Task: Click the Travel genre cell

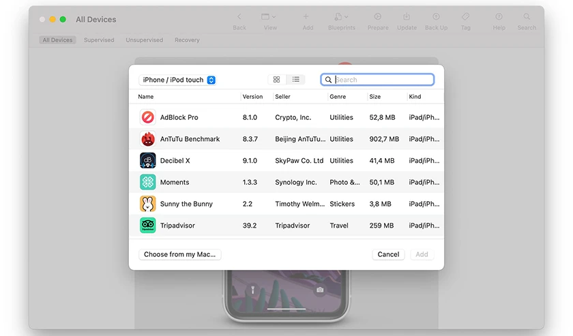Action: pos(339,226)
